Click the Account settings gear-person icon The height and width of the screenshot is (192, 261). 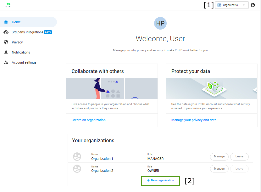click(x=6, y=62)
